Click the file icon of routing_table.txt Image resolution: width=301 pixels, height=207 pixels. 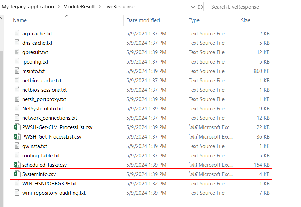click(x=17, y=156)
